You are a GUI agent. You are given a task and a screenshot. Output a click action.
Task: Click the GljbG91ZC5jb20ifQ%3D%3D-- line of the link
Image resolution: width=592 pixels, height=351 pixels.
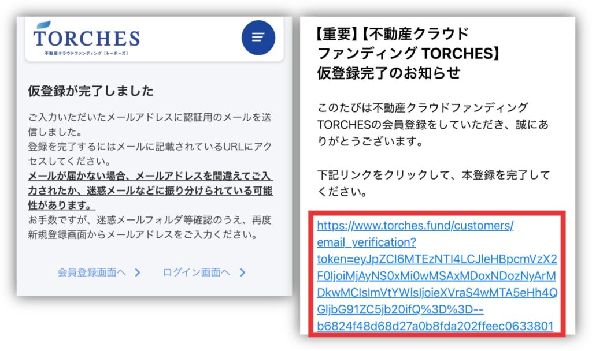point(400,309)
